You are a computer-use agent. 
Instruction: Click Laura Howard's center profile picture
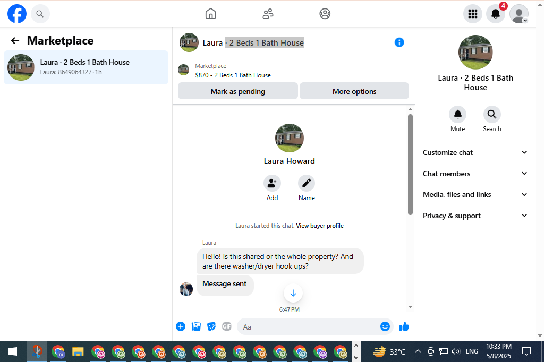[290, 138]
